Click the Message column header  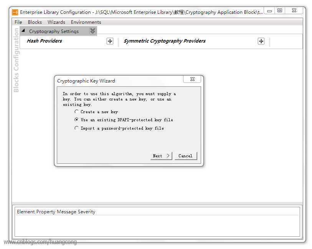pos(66,212)
